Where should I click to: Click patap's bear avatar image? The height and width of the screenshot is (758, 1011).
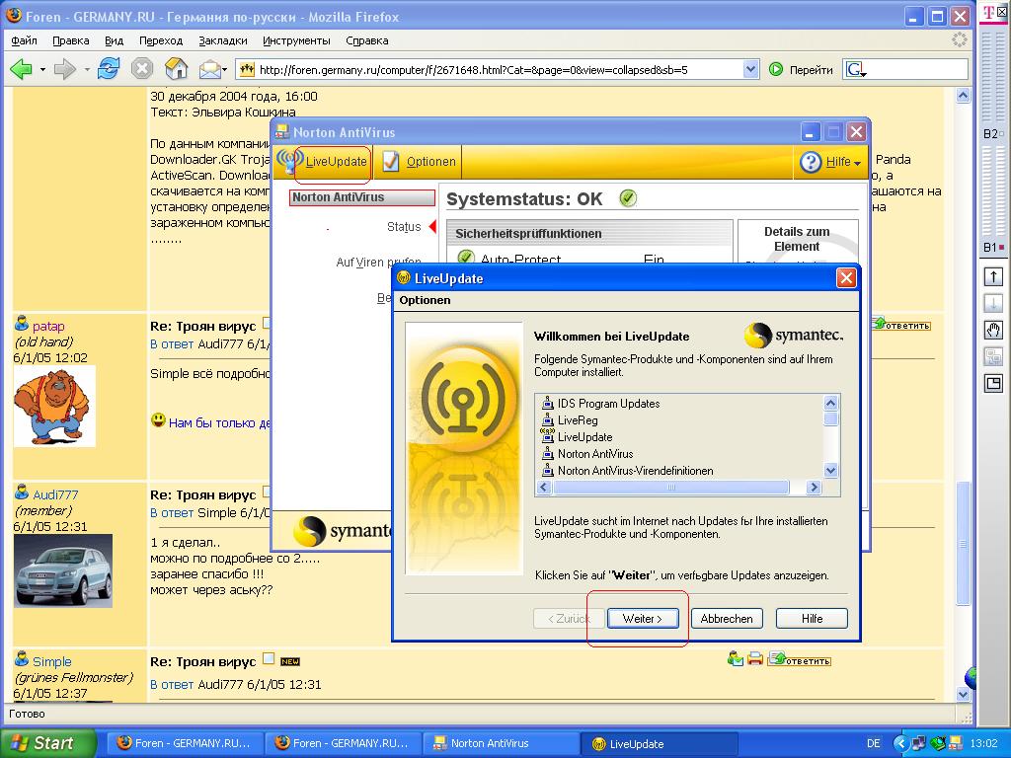click(x=55, y=406)
